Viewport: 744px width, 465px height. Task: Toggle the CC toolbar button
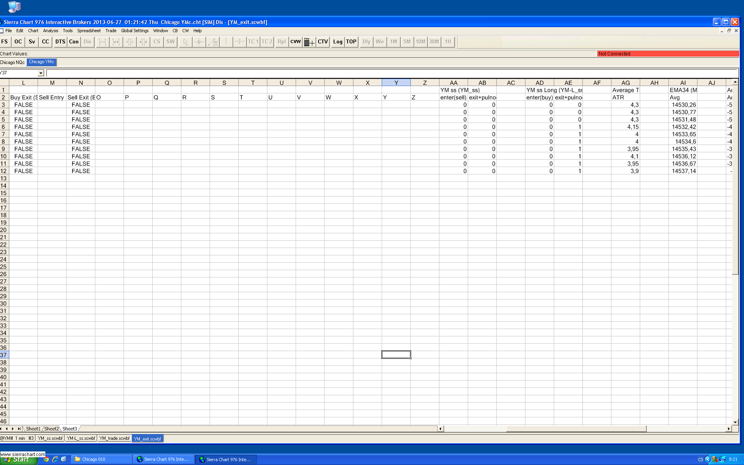(x=45, y=42)
